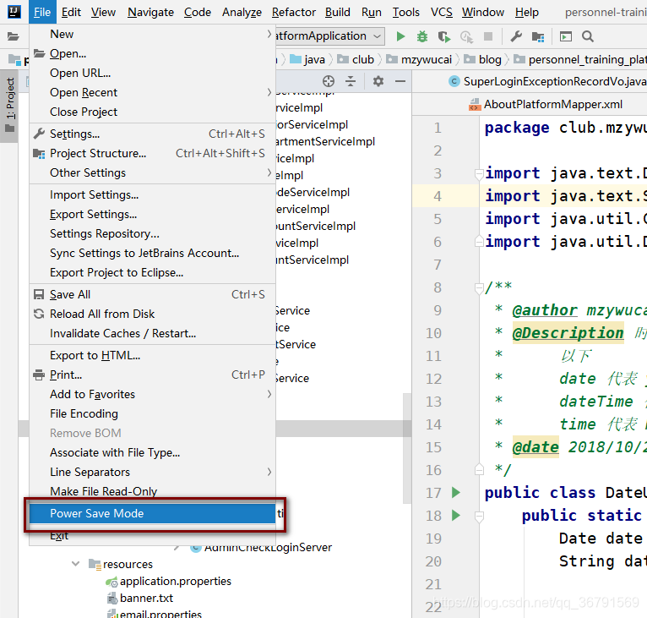Select Make File Read-Only
The height and width of the screenshot is (618, 647).
pos(153,491)
